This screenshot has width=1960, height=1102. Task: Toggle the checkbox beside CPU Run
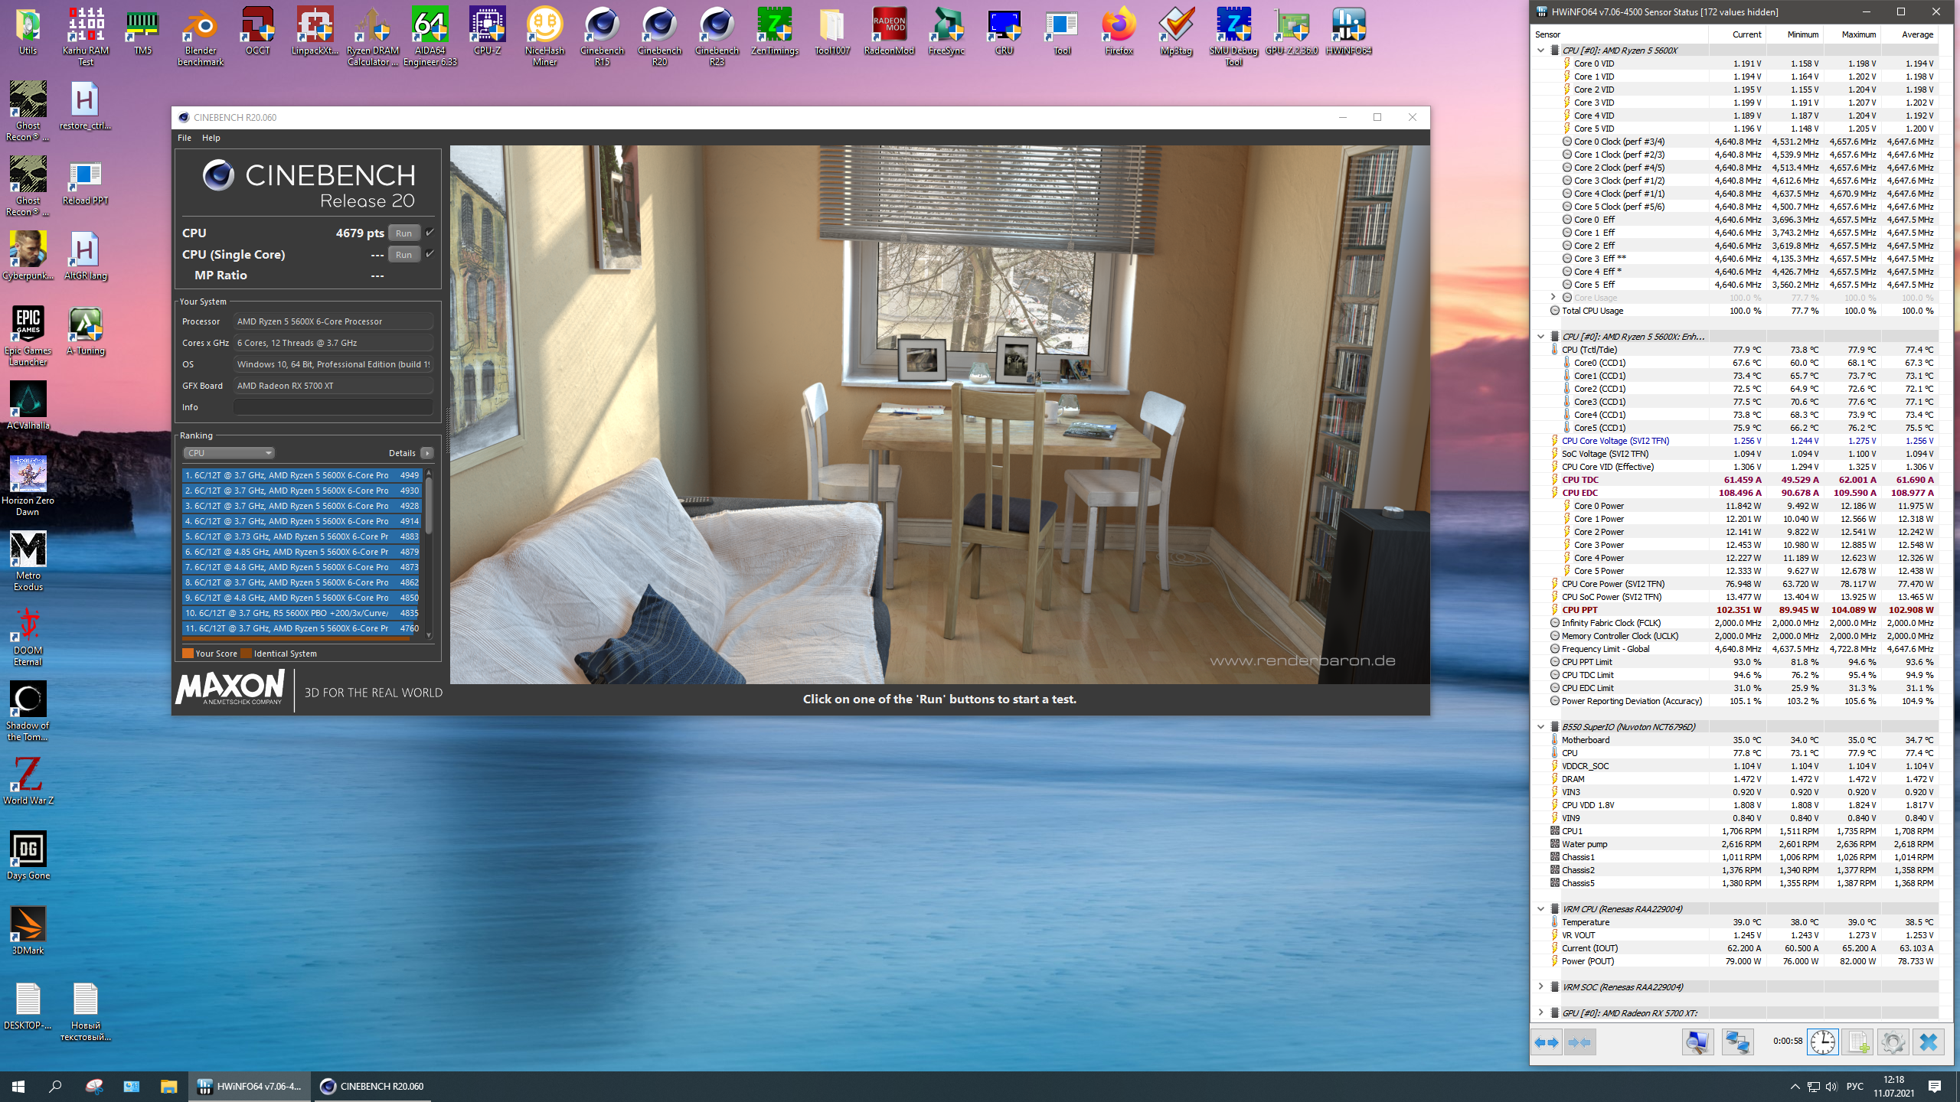click(x=430, y=233)
